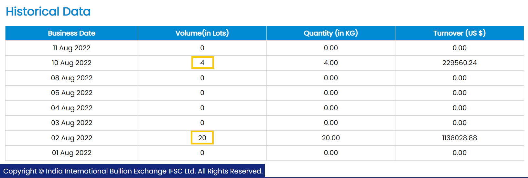Screen dimensions: 528x178
Task: Click the 02 Aug 2022 date cell
Action: click(x=71, y=138)
